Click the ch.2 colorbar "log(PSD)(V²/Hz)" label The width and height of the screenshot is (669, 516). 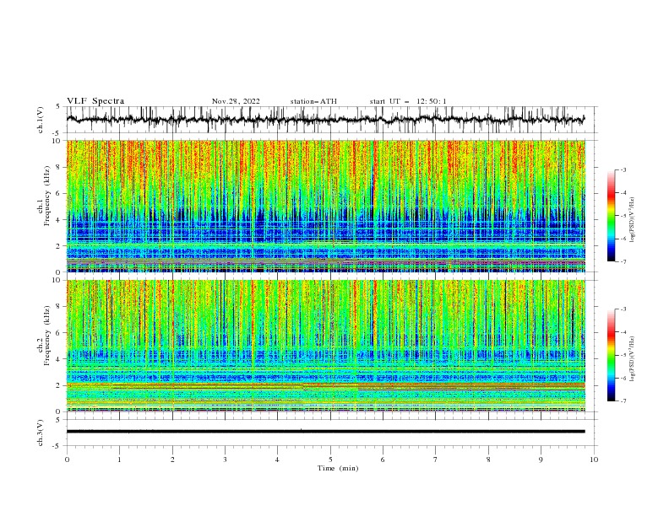[x=632, y=360]
